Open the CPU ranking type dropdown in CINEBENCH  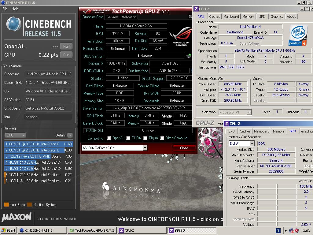click(15, 135)
